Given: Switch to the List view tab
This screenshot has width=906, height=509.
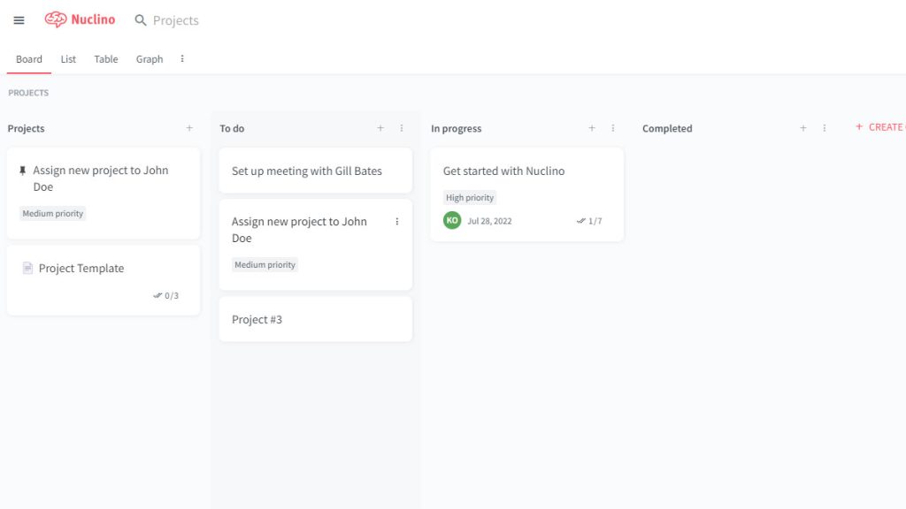Looking at the screenshot, I should [x=68, y=59].
